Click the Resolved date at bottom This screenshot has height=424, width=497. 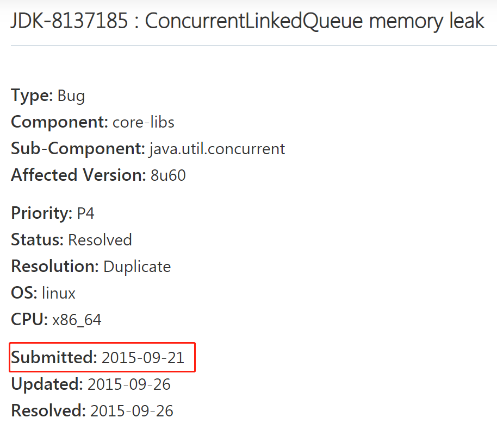pyautogui.click(x=132, y=411)
